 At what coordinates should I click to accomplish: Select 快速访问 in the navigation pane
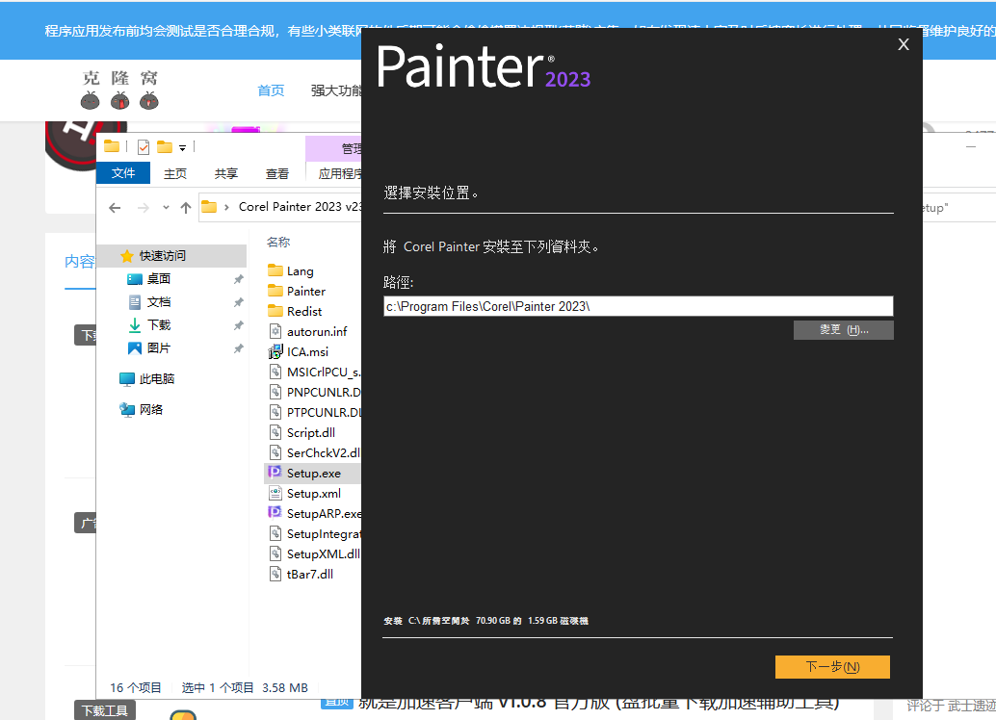pyautogui.click(x=171, y=256)
